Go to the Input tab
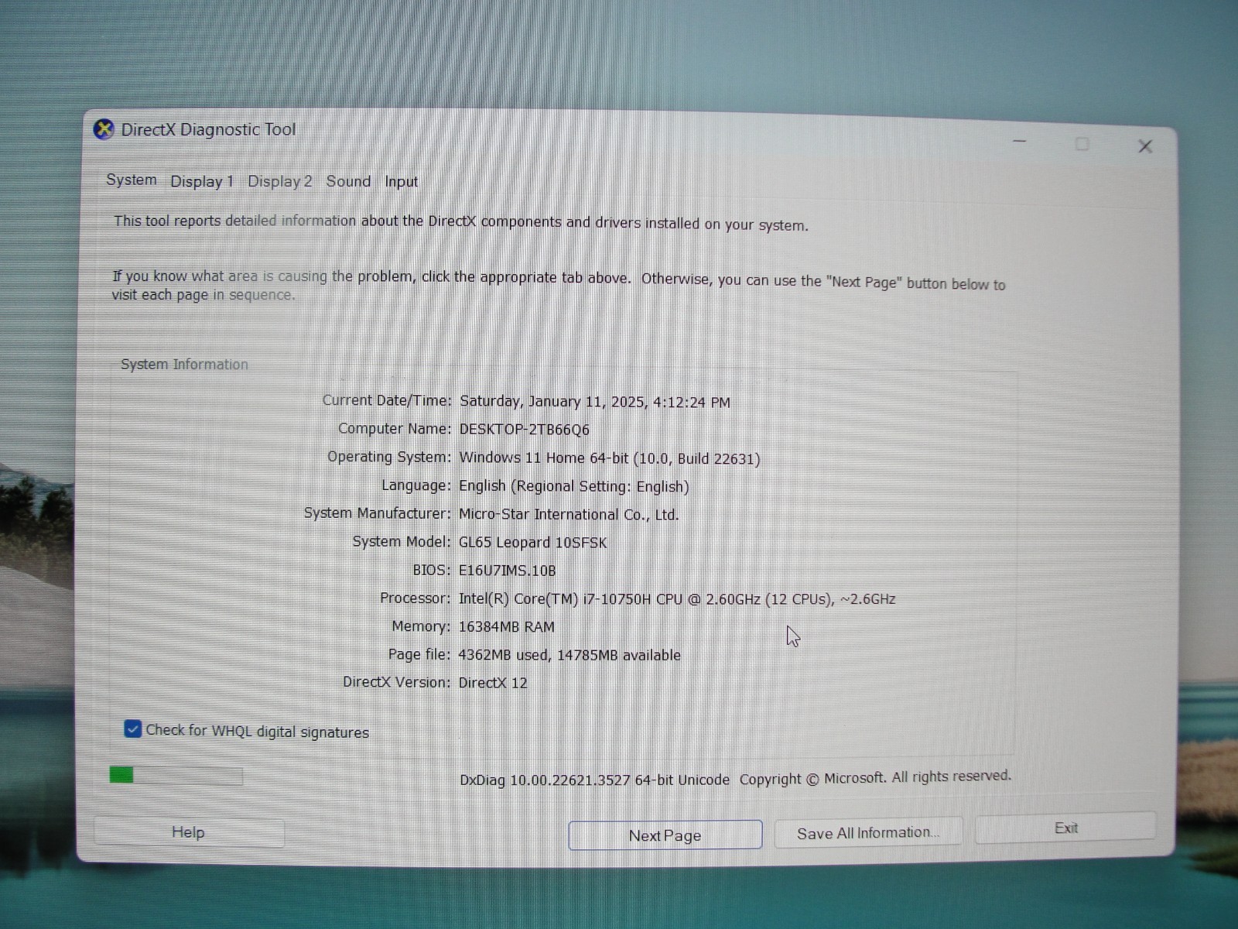Image resolution: width=1238 pixels, height=929 pixels. point(401,182)
